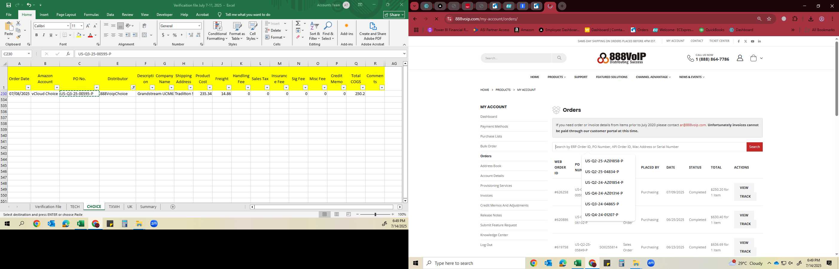
Task: Open Find & Select menu
Action: [328, 31]
